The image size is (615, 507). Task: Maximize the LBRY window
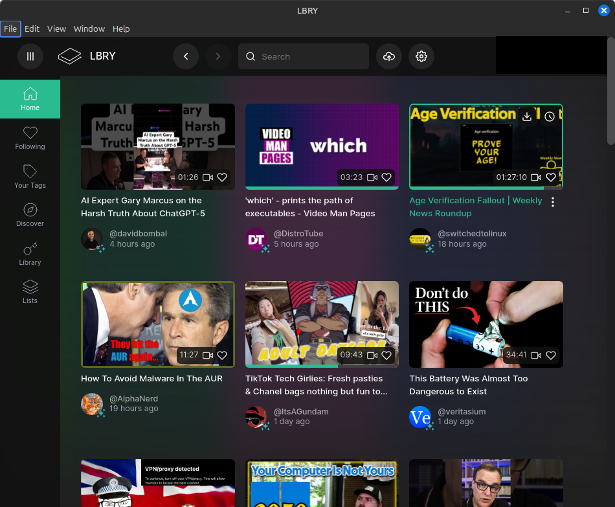[x=586, y=10]
